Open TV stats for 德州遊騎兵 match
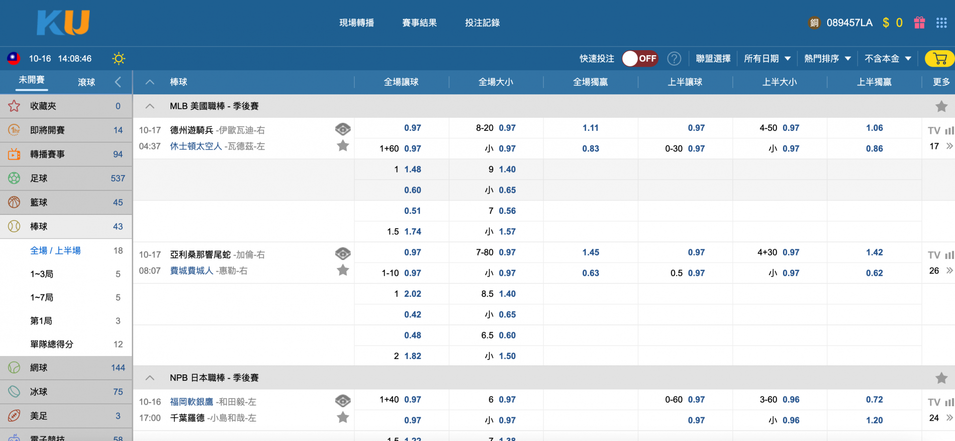The width and height of the screenshot is (955, 441). point(941,131)
